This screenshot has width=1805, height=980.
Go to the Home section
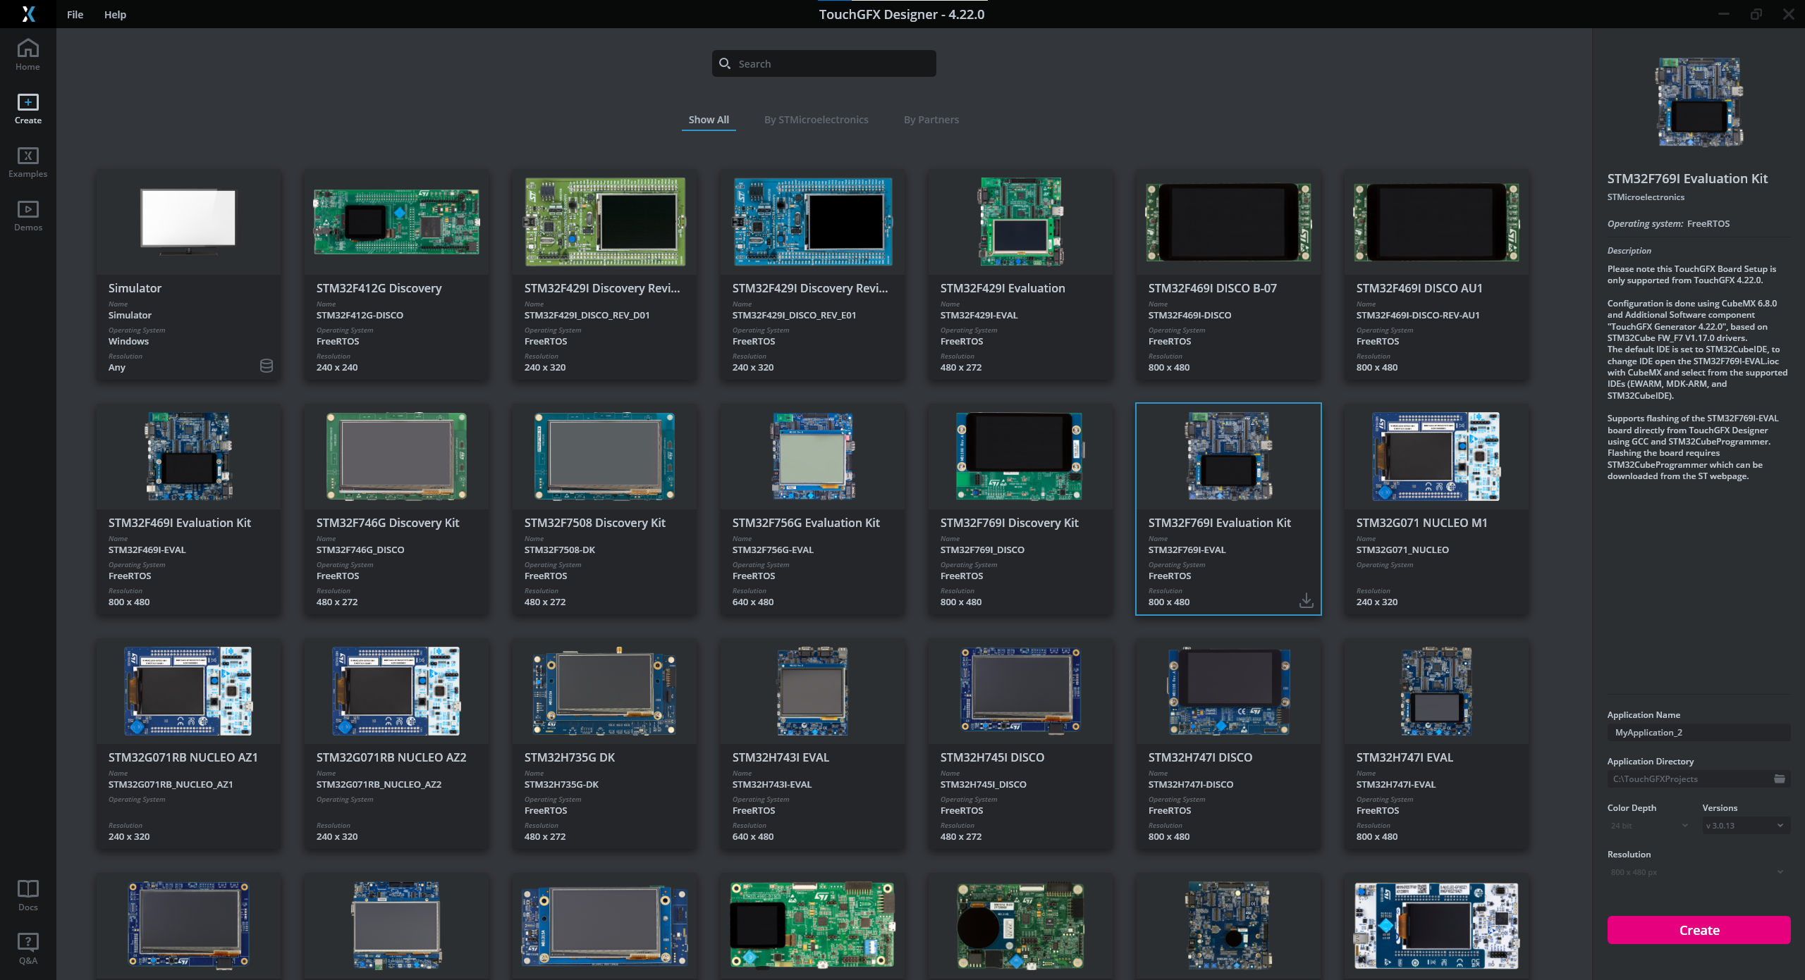28,54
